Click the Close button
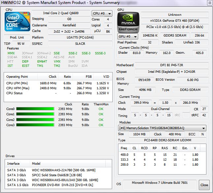 204,185
